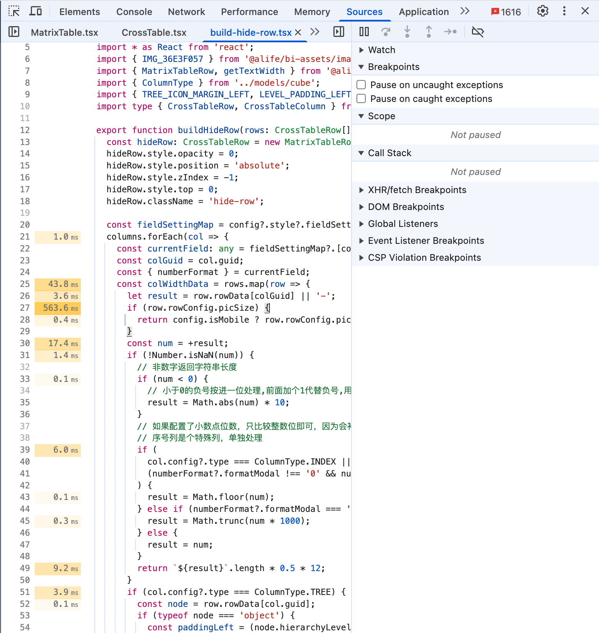Screen dimensions: 599x633
Task: Click the step over function icon
Action: coord(386,32)
